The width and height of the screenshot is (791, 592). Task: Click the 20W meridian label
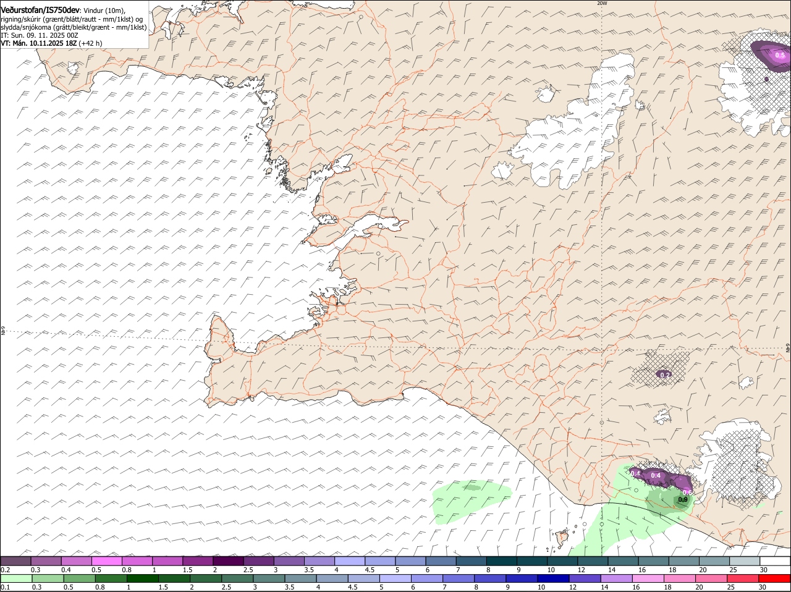602,3
